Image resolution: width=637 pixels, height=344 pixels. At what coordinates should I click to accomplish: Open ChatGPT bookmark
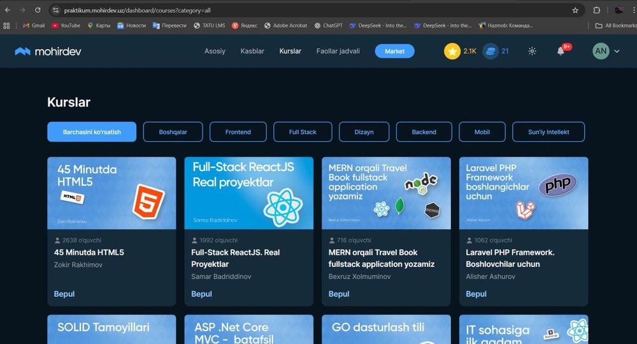[328, 25]
